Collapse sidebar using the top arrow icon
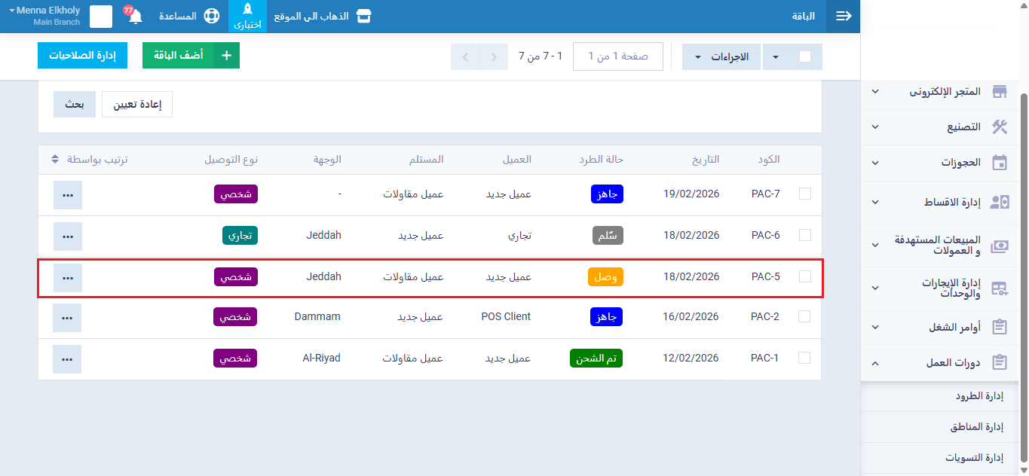 (844, 17)
